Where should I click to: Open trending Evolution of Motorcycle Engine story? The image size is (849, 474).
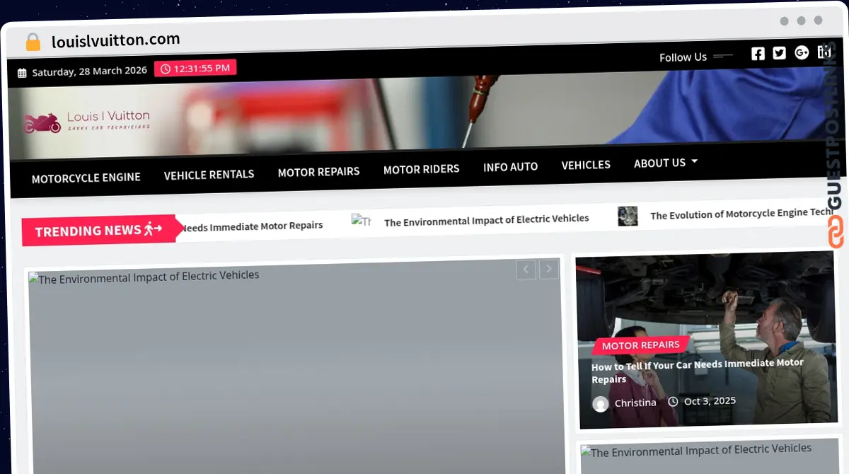click(x=741, y=214)
